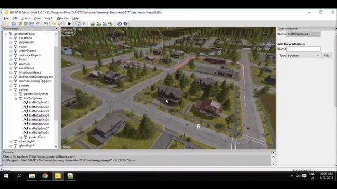This screenshot has width=337, height=189.
Task: Close the Scenegraph panel
Action: click(56, 28)
